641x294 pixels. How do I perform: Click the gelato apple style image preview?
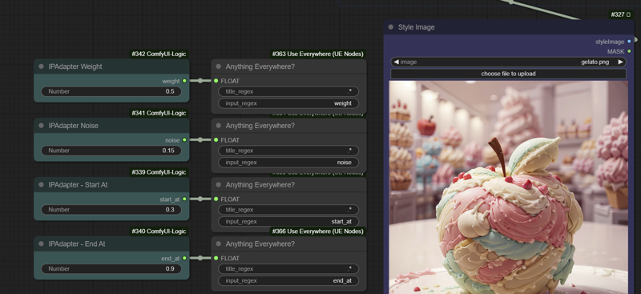coord(508,187)
